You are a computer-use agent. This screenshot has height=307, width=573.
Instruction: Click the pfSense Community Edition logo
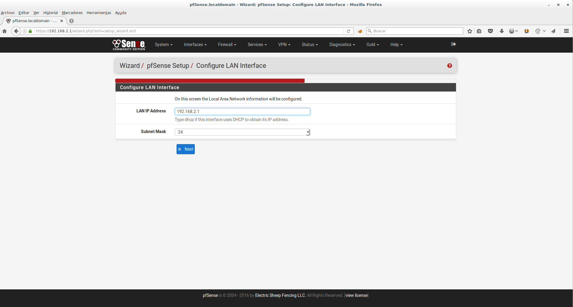pos(129,45)
